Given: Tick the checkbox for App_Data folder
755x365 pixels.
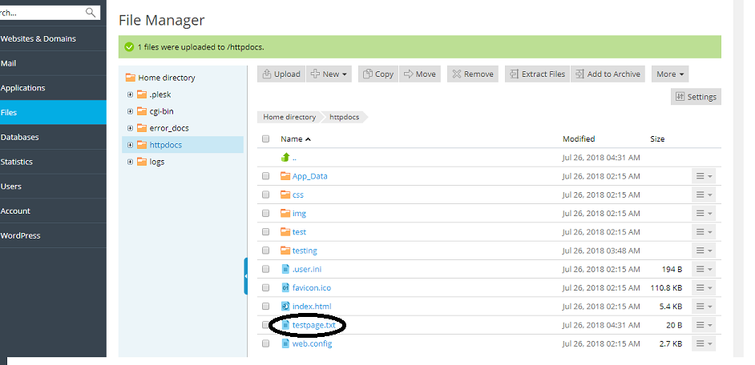Looking at the screenshot, I should [x=265, y=176].
